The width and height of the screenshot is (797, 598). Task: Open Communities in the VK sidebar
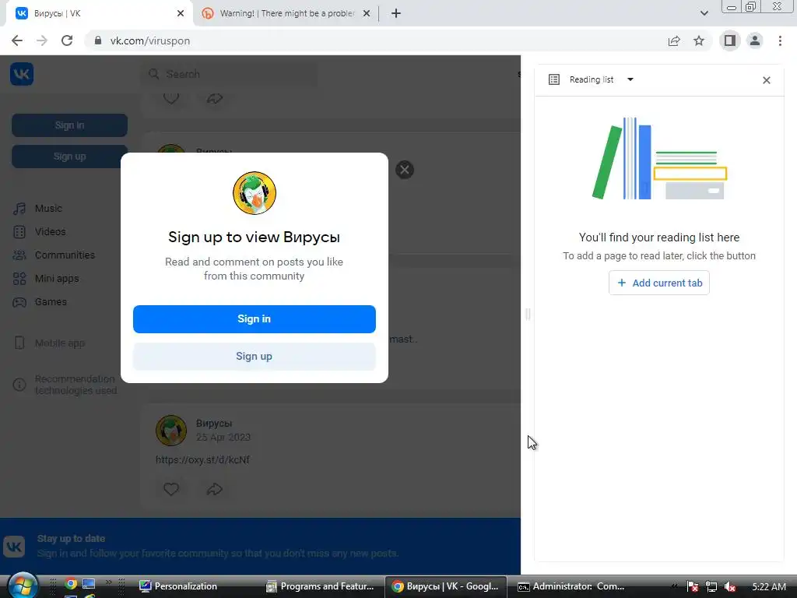pos(65,255)
